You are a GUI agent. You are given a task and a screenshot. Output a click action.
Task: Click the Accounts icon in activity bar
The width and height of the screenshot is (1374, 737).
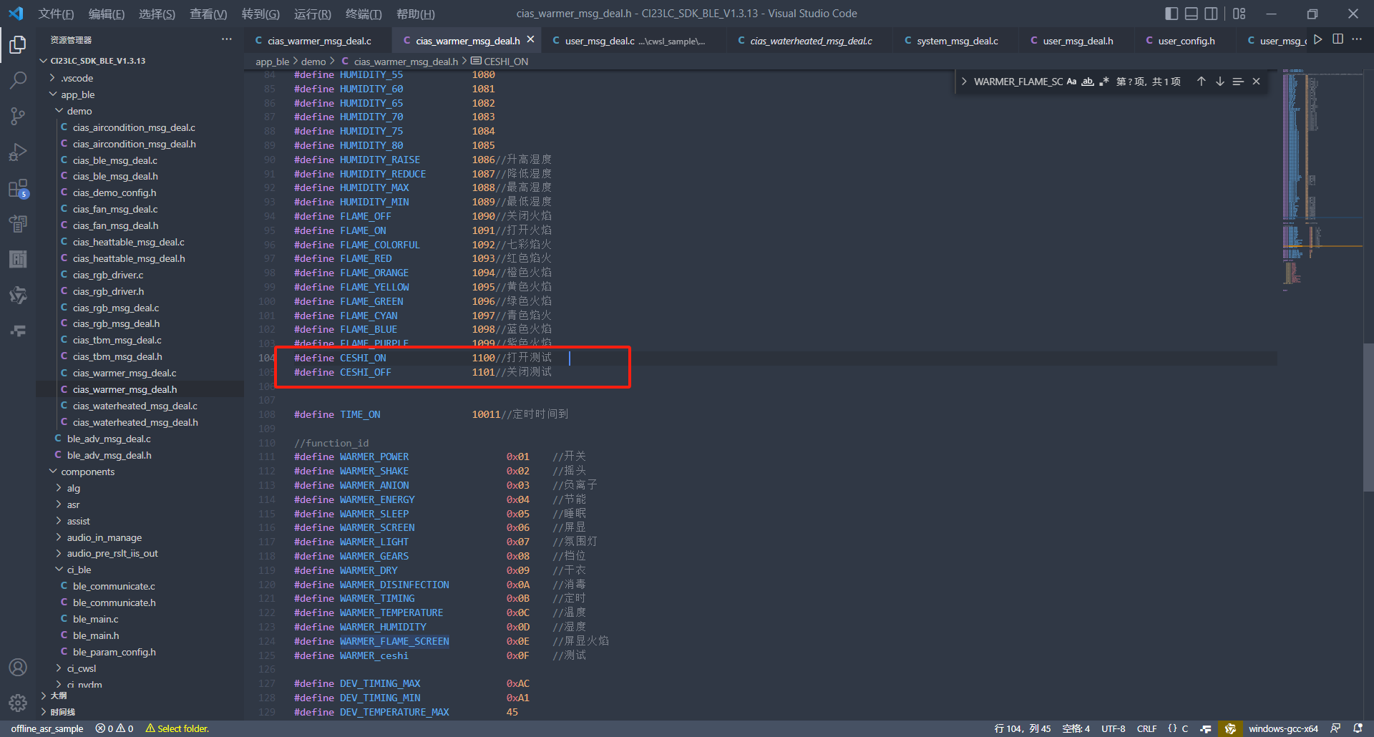pyautogui.click(x=18, y=668)
